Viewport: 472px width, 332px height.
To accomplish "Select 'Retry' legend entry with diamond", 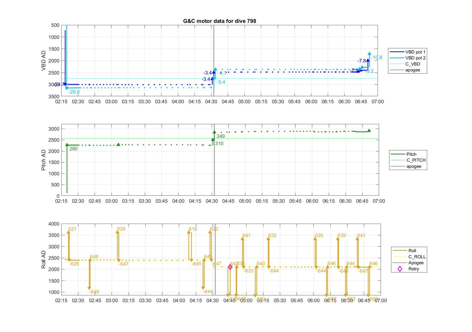I will (409, 269).
